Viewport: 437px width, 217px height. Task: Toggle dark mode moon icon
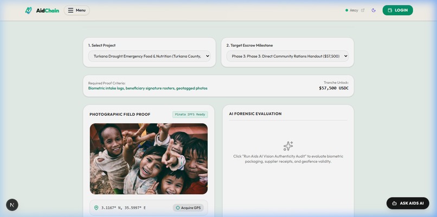click(374, 10)
